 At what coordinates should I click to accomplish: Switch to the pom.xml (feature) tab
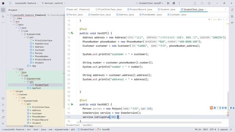tap(78, 10)
